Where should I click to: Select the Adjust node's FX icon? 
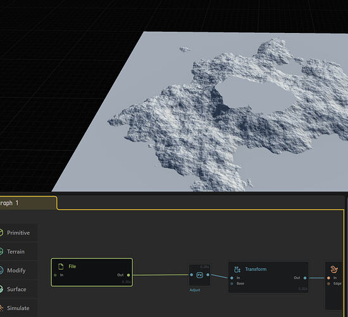pyautogui.click(x=200, y=275)
